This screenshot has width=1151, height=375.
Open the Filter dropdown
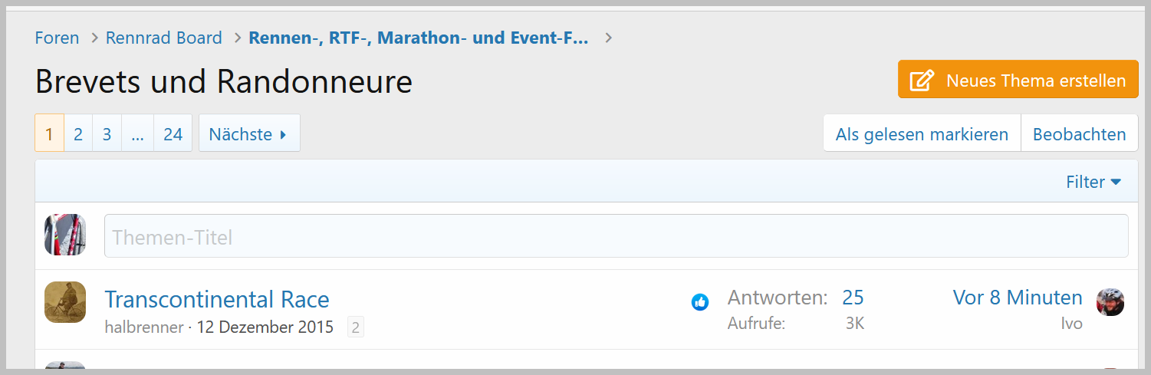click(1093, 182)
